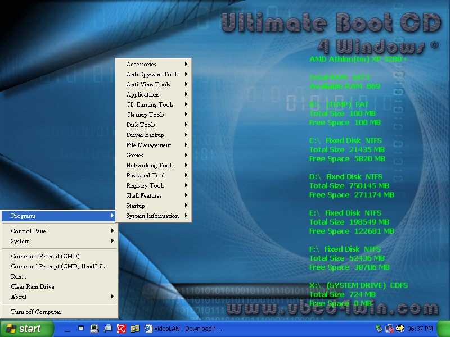Select Command Prompt (CMD) from start menu
Screen dimensions: 450x337
(46, 256)
